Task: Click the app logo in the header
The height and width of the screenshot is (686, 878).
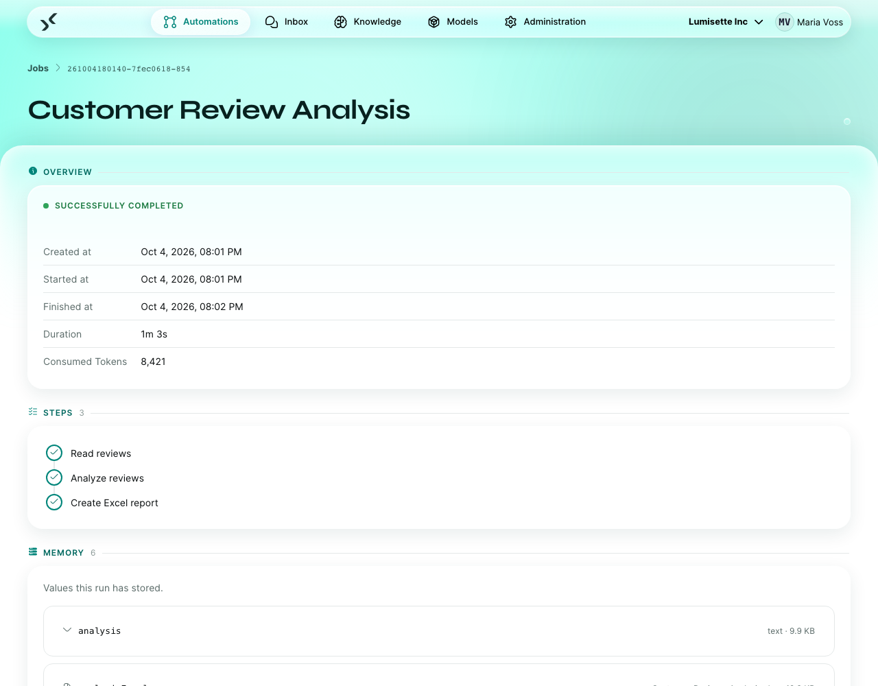Action: pos(48,22)
